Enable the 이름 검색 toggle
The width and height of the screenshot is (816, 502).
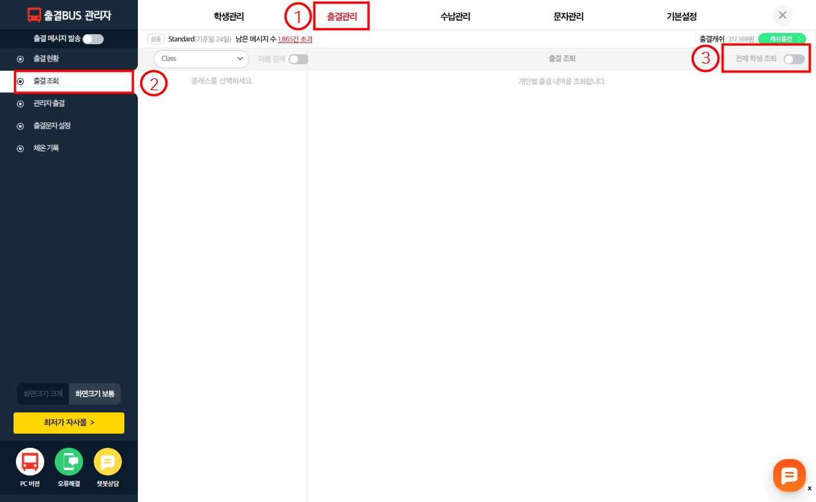coord(298,59)
